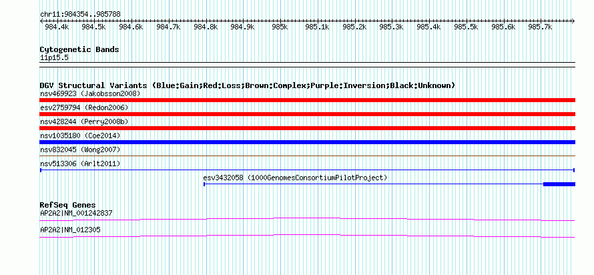
Task: Click the 985.7k ruler tick label
Action: point(541,27)
